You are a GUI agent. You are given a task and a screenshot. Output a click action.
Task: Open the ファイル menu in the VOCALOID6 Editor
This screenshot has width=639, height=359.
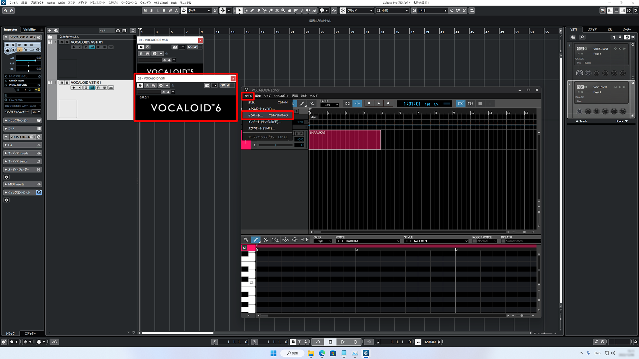click(248, 96)
